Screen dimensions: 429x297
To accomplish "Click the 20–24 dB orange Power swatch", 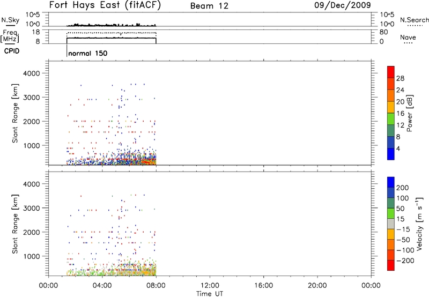I will pos(391,95).
